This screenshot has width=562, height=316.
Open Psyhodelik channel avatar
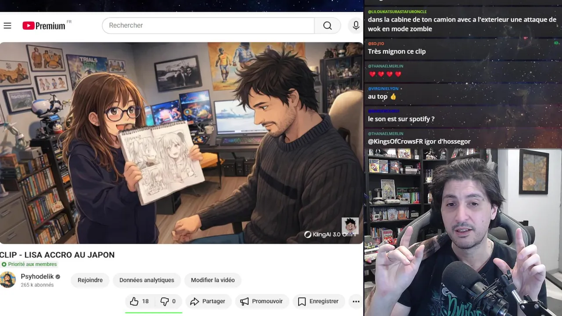tap(7, 280)
